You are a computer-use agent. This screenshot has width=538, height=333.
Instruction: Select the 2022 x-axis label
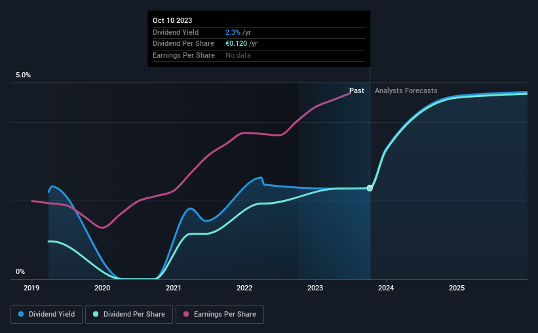click(x=244, y=288)
